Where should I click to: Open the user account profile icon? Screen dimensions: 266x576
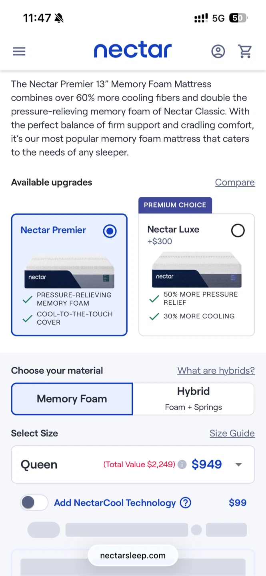pyautogui.click(x=218, y=51)
